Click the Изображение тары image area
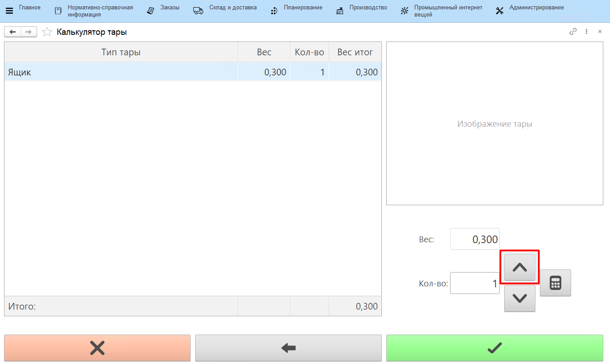Screen dimensions: 610x364 pyautogui.click(x=494, y=124)
